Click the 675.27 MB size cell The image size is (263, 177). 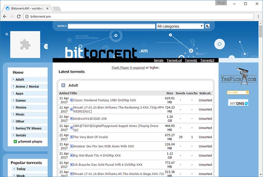(170, 137)
